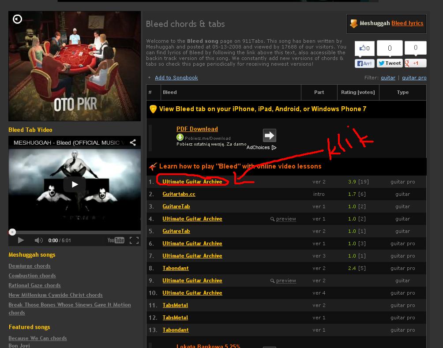
Task: Play the Meshuggah Bleed video center button
Action: click(75, 184)
